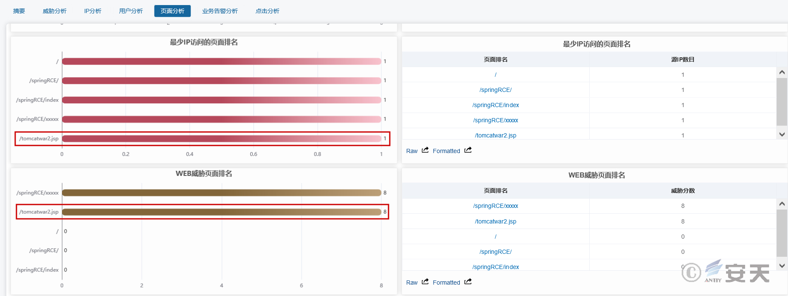Image resolution: width=788 pixels, height=296 pixels.
Task: Click Formatted export icon in least-IP table
Action: [x=468, y=150]
